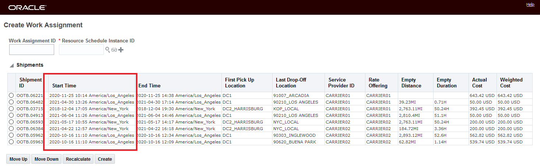Click the Service Provider ID column header
This screenshot has width=540, height=167.
341,83
